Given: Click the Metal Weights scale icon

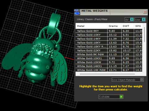Looking at the screenshot, I should [77, 12].
